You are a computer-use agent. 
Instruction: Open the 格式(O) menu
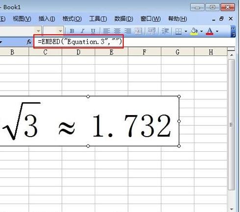coord(72,19)
